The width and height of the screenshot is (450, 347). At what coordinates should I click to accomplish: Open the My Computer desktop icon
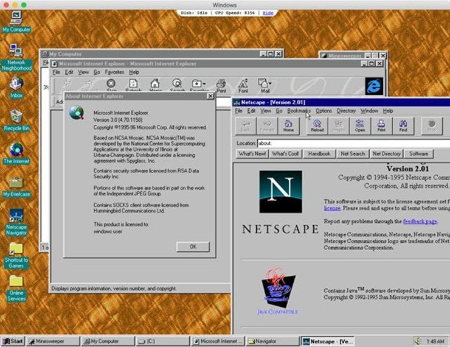click(16, 22)
